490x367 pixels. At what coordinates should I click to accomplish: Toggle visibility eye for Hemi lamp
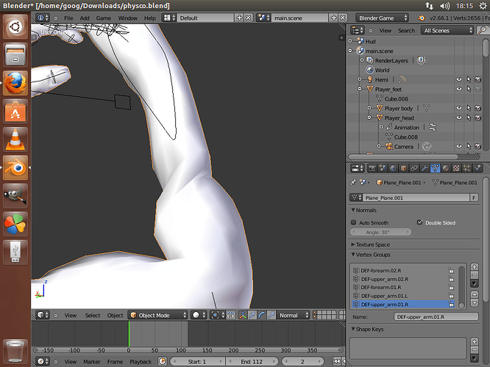(459, 79)
